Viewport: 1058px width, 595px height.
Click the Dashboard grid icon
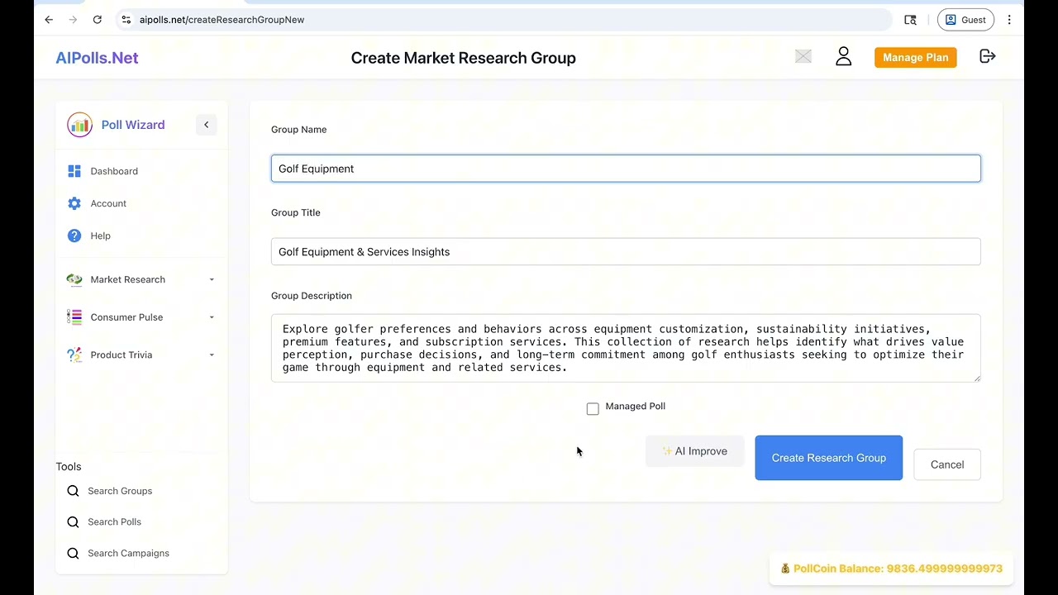(74, 171)
